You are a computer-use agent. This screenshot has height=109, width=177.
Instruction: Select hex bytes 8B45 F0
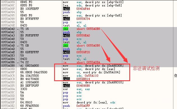click(x=26, y=2)
